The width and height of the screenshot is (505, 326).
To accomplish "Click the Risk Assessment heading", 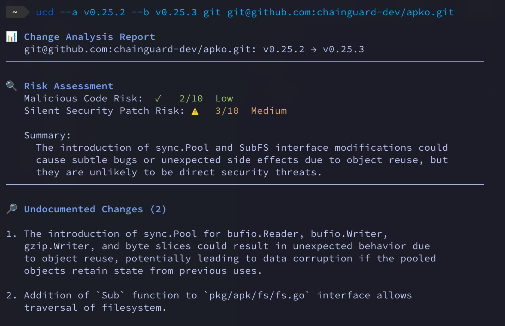I will coord(68,86).
